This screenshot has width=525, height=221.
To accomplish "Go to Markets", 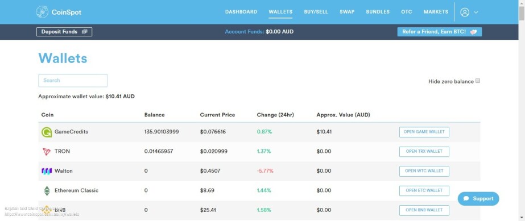I will point(436,12).
